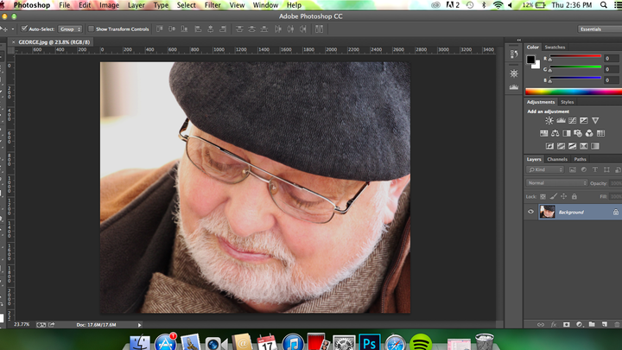Switch to the Swatches tab

555,47
